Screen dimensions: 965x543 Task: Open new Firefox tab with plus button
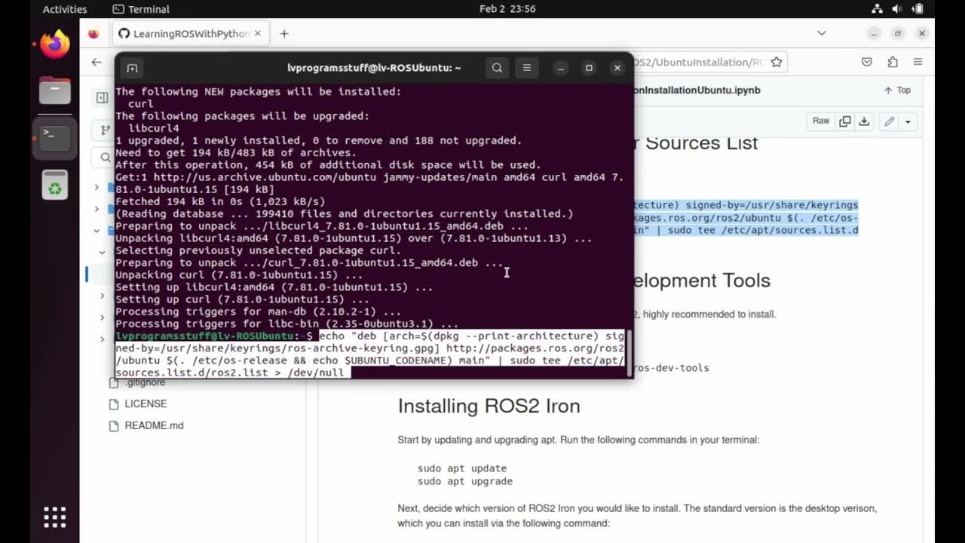coord(284,34)
